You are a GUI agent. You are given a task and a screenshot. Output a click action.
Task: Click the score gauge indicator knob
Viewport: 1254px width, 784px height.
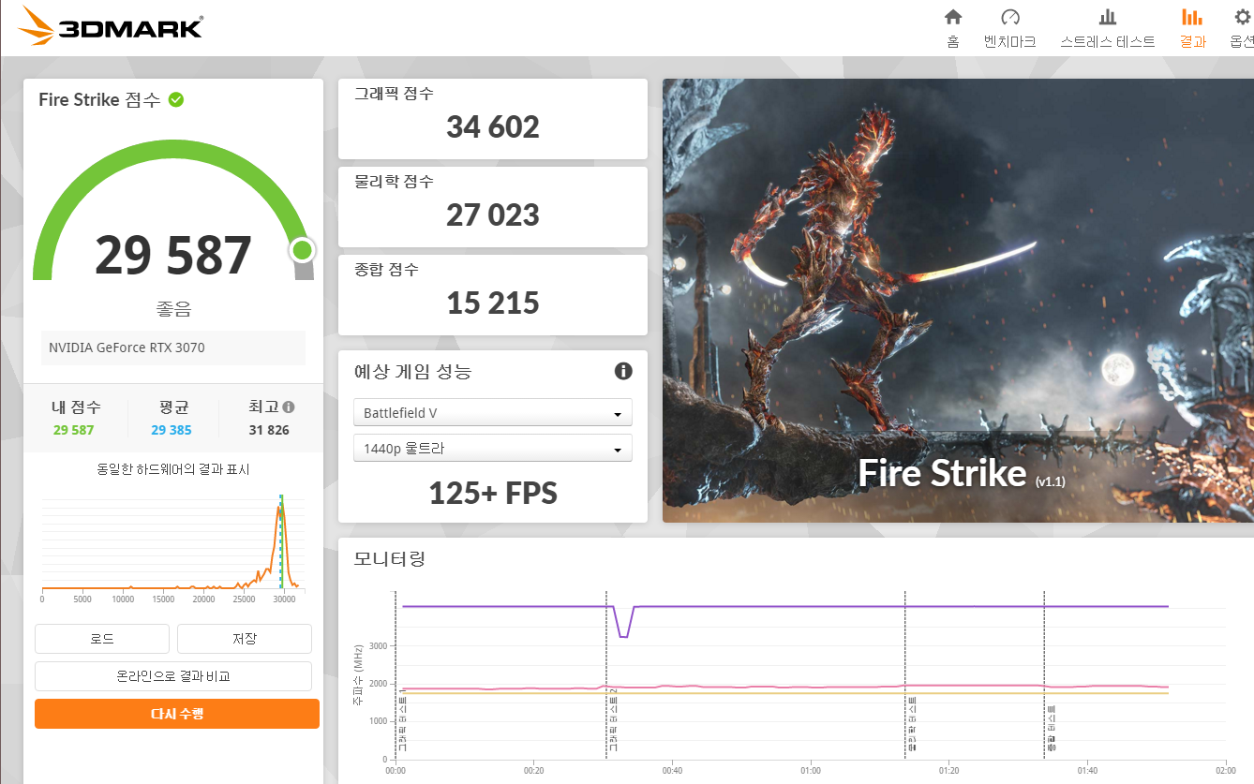point(302,250)
